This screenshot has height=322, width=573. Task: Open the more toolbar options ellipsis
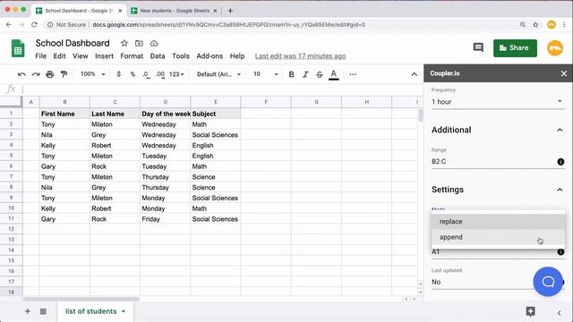(x=353, y=74)
